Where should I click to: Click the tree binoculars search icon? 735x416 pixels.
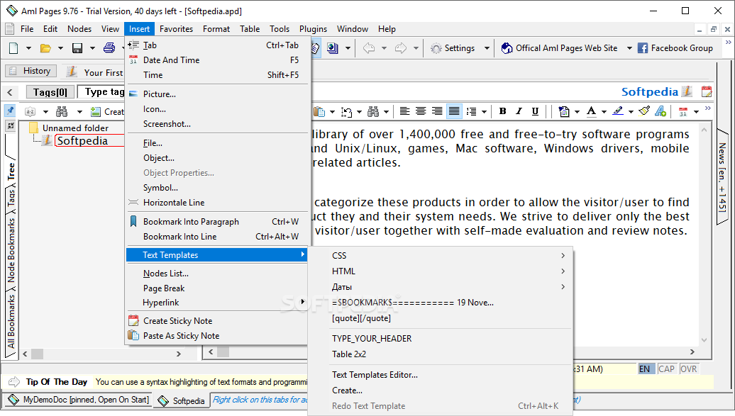(62, 111)
